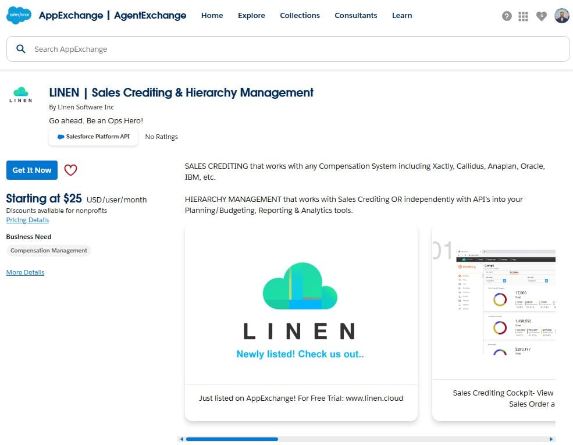Open the Collections menu

[300, 15]
